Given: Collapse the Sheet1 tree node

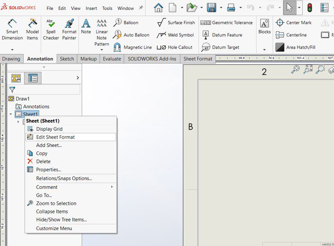Looking at the screenshot, I should tap(11, 114).
